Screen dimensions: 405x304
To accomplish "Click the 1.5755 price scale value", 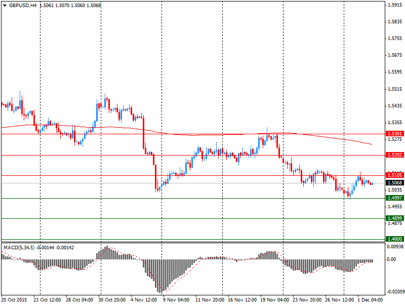I will [x=395, y=39].
